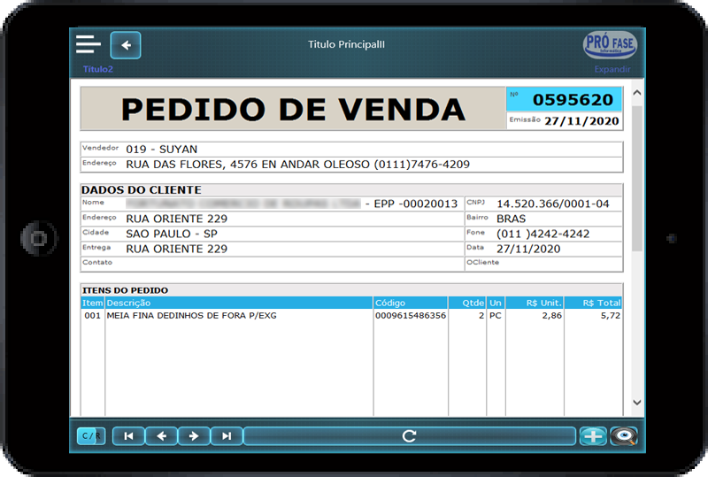Open the preview eye magnifier
Viewport: 708px width, 477px height.
point(624,436)
